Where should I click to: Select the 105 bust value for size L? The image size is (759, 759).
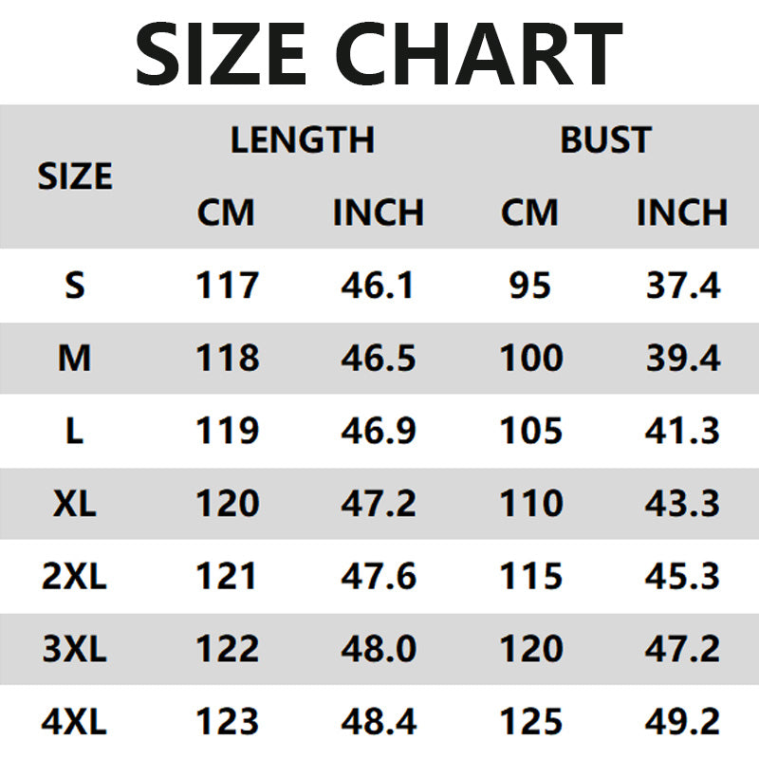coord(530,431)
